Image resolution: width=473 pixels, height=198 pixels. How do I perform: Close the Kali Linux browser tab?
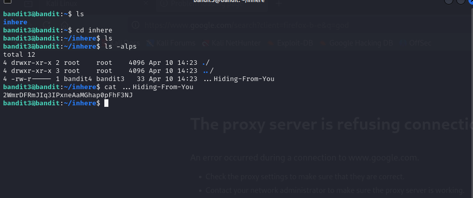point(146,4)
